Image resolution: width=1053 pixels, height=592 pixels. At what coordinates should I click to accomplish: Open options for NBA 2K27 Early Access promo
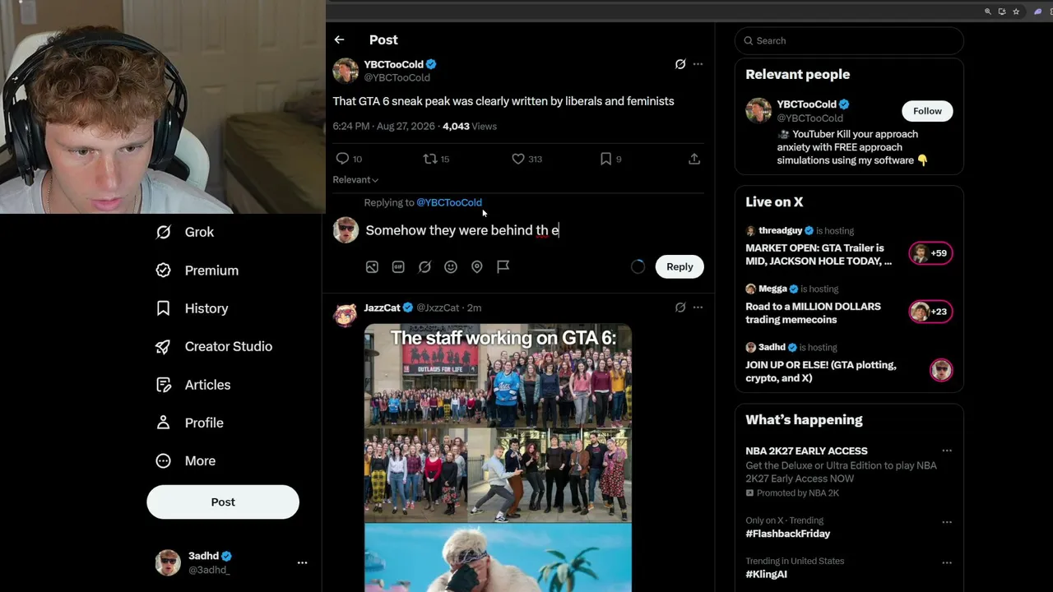pos(947,451)
